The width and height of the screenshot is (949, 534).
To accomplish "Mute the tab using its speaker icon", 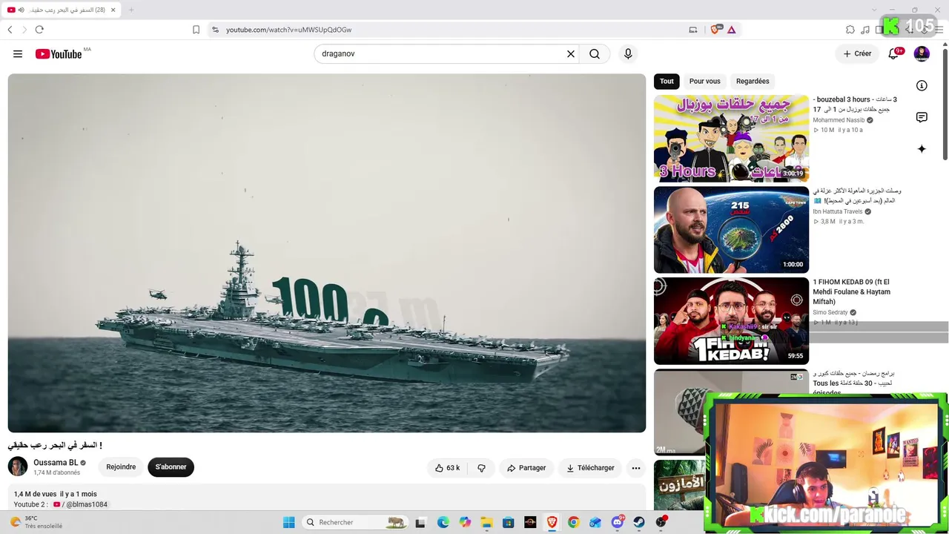I will click(22, 10).
